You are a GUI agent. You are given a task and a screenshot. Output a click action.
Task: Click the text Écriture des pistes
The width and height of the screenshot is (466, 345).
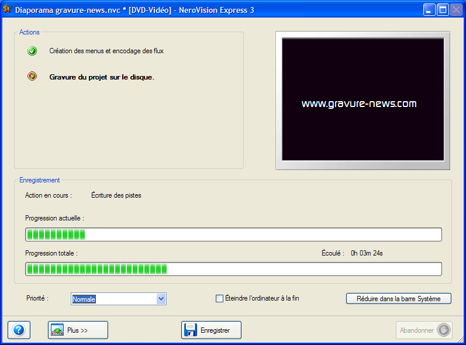pos(116,195)
